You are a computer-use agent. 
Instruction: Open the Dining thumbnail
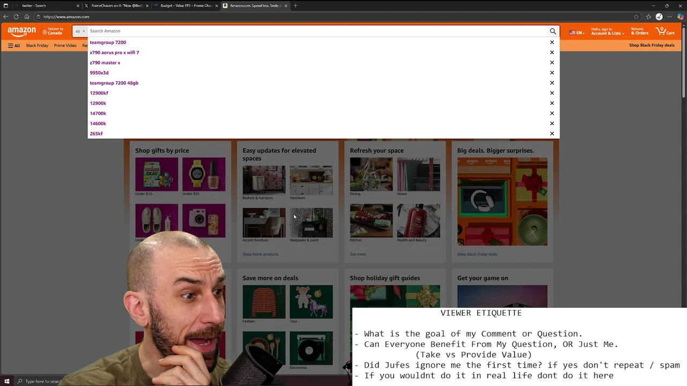tap(371, 174)
